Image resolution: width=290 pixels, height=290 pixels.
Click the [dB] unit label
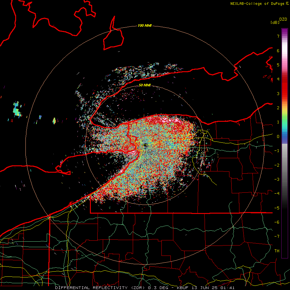point(275,22)
